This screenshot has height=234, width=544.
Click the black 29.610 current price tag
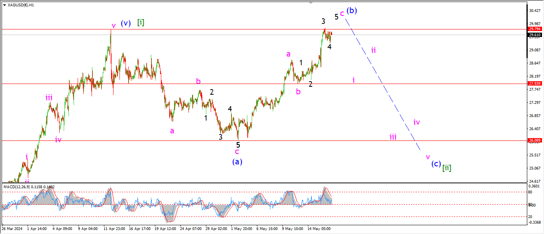(x=534, y=35)
